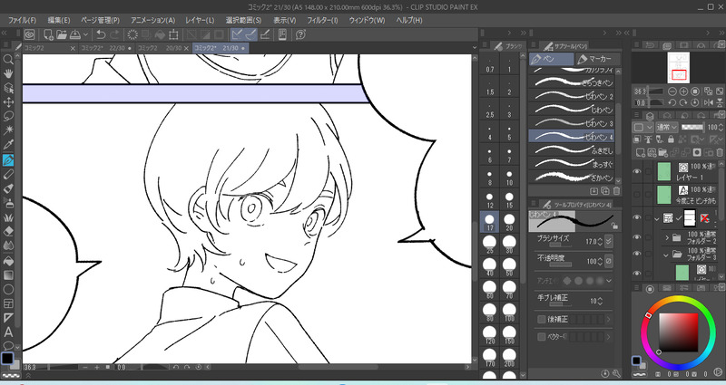Select the Decoration tool
726x385 pixels.
pyautogui.click(x=8, y=217)
